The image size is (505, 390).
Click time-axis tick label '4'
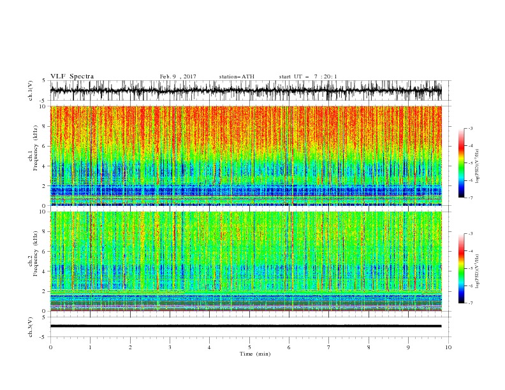[209, 347]
